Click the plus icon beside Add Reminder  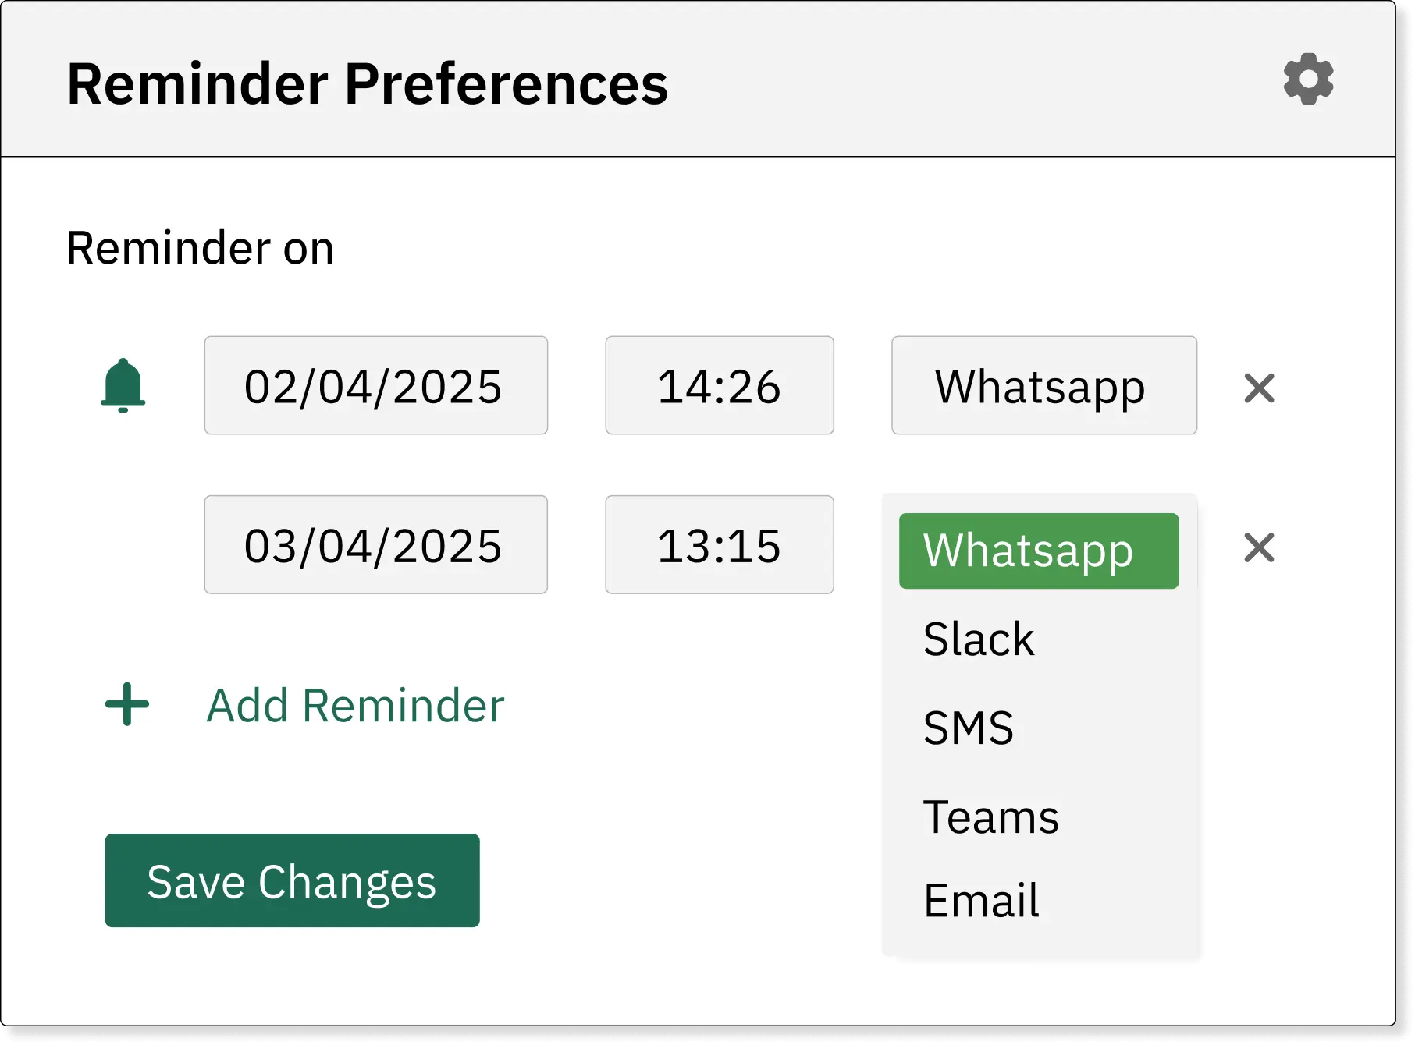pyautogui.click(x=126, y=704)
